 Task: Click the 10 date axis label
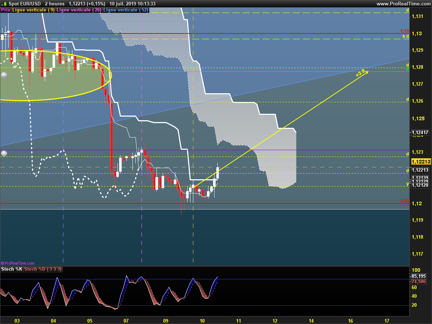(202, 320)
